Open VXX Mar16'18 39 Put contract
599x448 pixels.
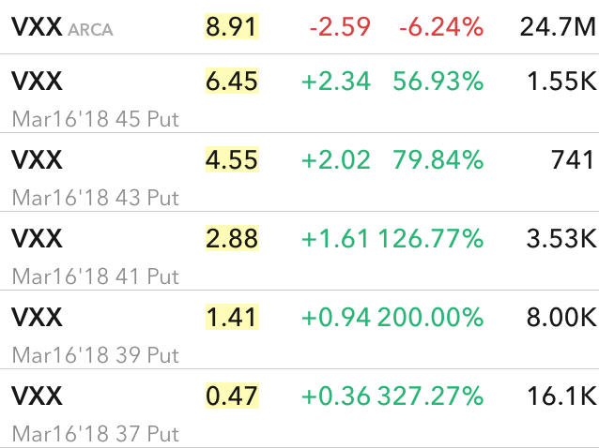pyautogui.click(x=299, y=329)
